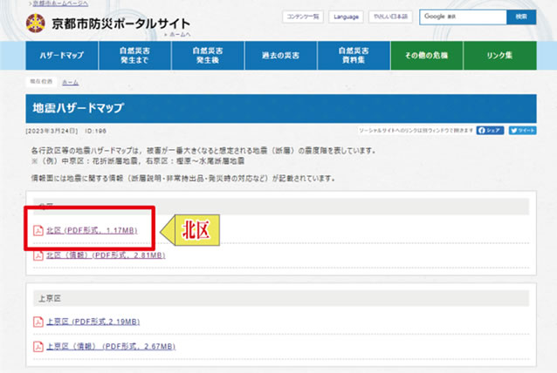Click the PDF icon beside 北区（情報）
This screenshot has width=557, height=373.
pyautogui.click(x=38, y=255)
